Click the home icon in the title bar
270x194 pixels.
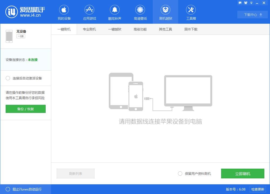246,3
